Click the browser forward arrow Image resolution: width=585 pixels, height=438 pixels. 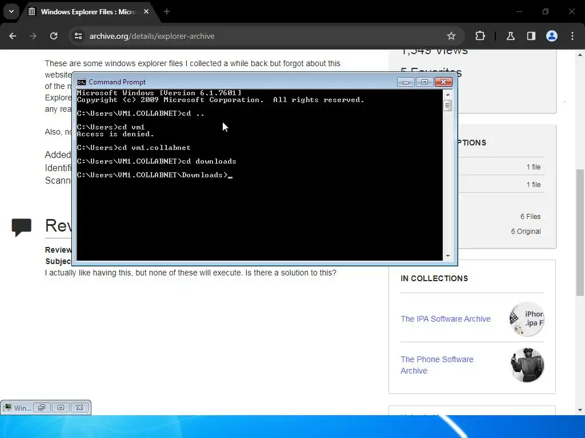point(33,36)
